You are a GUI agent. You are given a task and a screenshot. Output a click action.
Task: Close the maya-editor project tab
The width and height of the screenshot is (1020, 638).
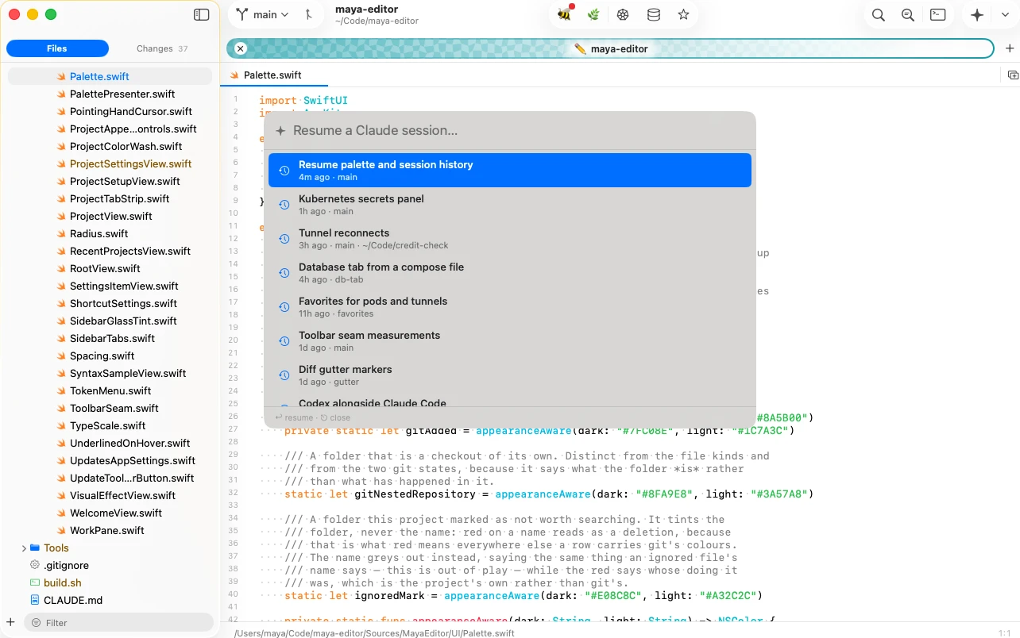click(x=241, y=48)
